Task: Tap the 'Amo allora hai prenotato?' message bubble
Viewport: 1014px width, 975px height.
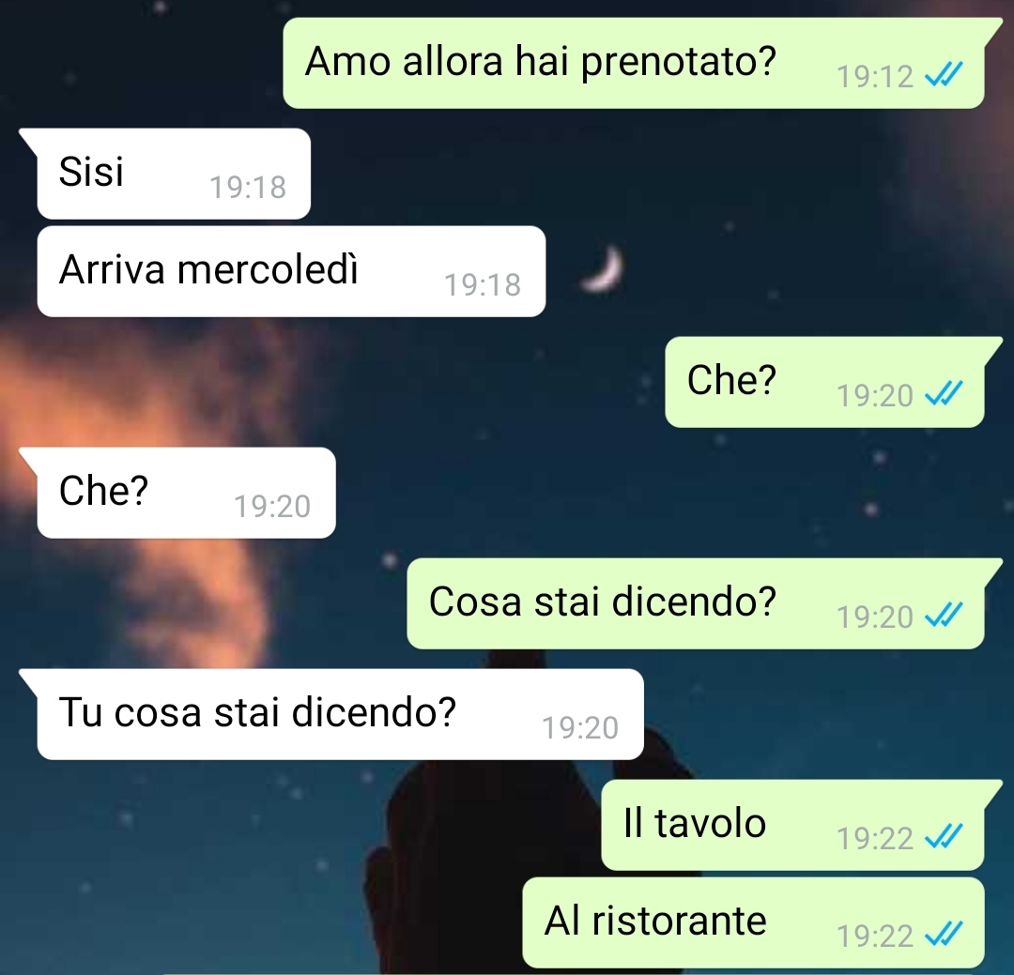Action: (x=634, y=64)
